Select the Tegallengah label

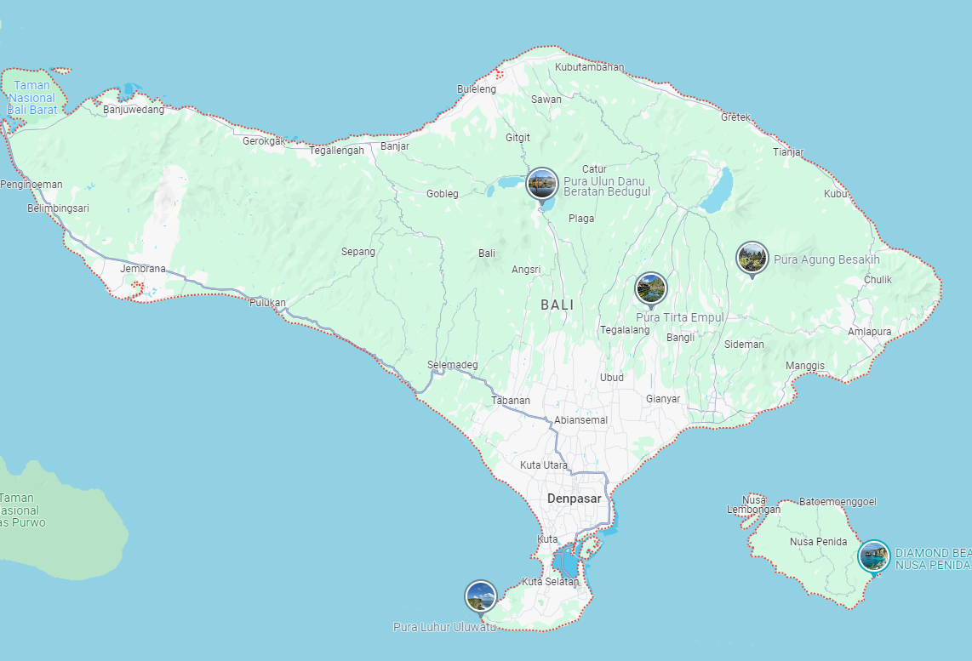tap(336, 150)
